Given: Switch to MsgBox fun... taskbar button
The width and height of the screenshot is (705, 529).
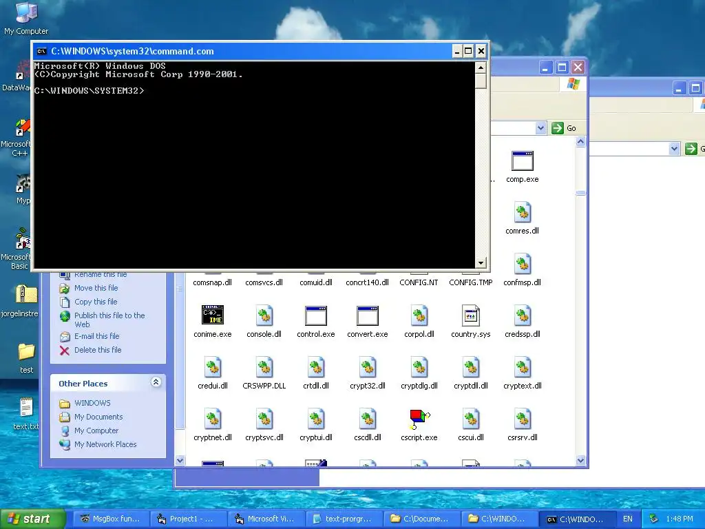Looking at the screenshot, I should click(111, 519).
